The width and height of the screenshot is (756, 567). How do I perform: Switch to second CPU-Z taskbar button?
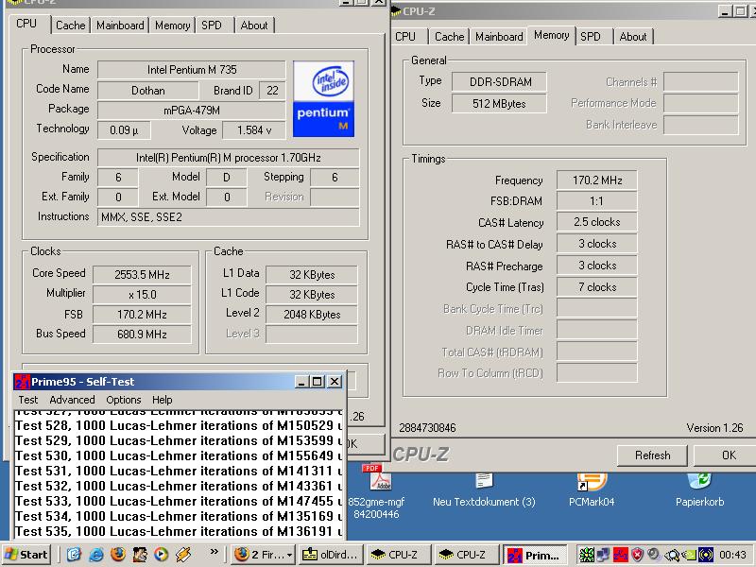pyautogui.click(x=466, y=555)
